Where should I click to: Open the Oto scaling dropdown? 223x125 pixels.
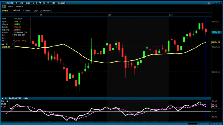pos(53,3)
